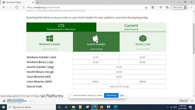Open a new browser tab

(x=38, y=2)
